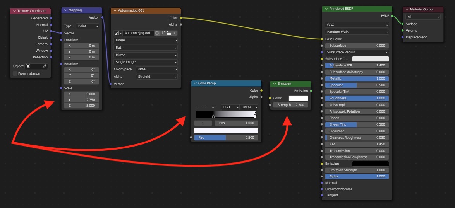This screenshot has height=208, width=455.
Task: Click the new image copy icon
Action: [x=163, y=33]
